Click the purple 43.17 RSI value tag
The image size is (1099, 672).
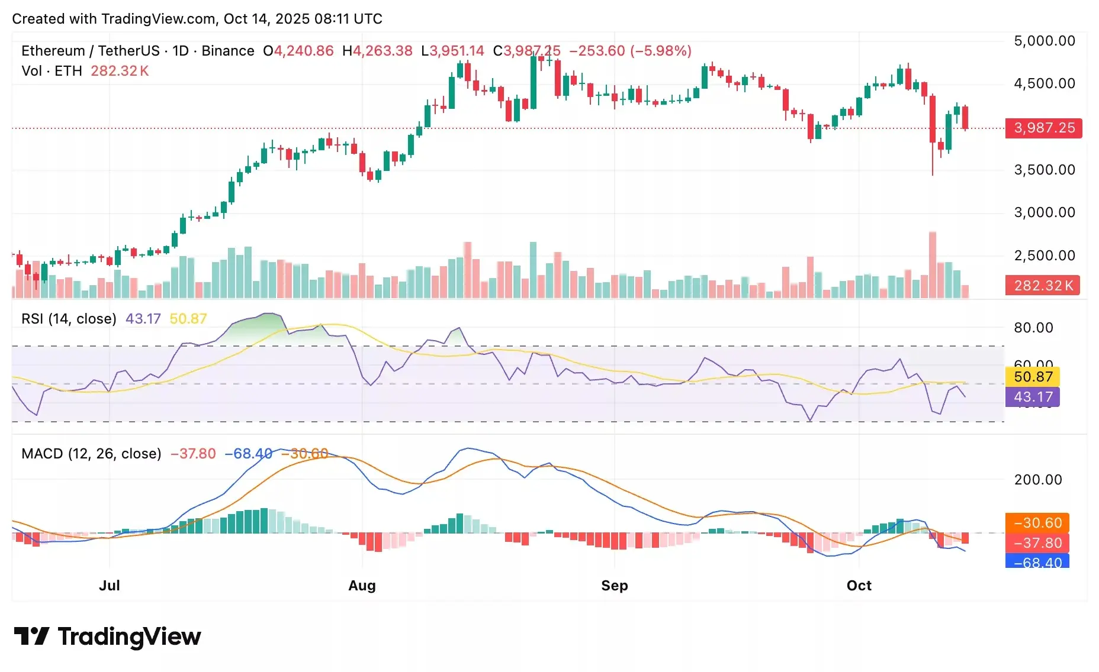1033,397
